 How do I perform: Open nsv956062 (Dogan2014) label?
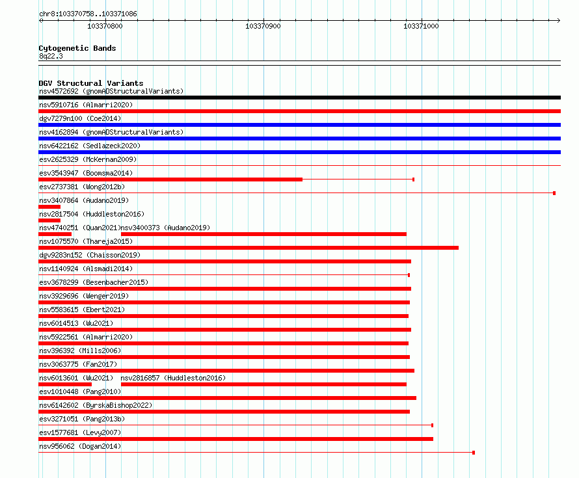(80, 446)
